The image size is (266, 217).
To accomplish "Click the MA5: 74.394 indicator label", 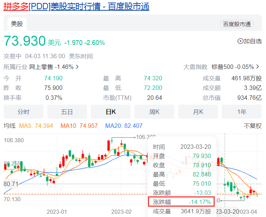I will tap(36, 126).
